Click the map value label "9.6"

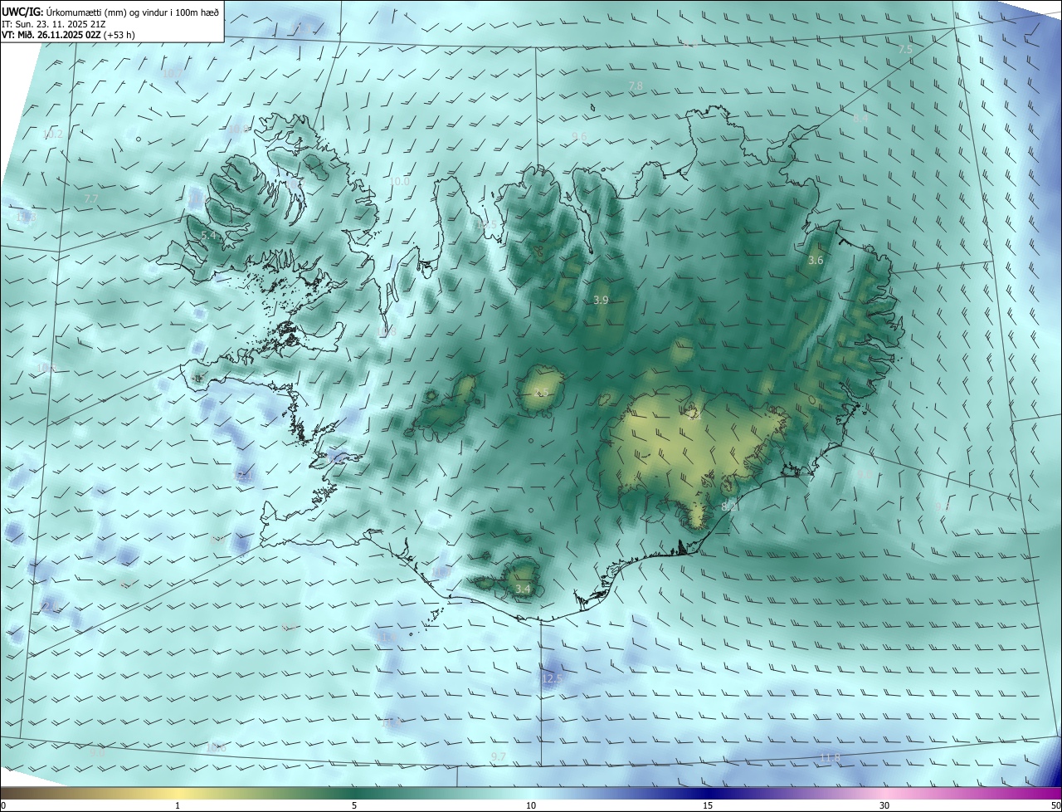[579, 136]
